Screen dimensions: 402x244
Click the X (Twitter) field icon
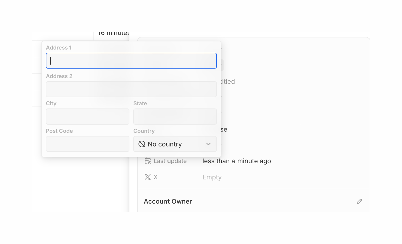click(147, 177)
